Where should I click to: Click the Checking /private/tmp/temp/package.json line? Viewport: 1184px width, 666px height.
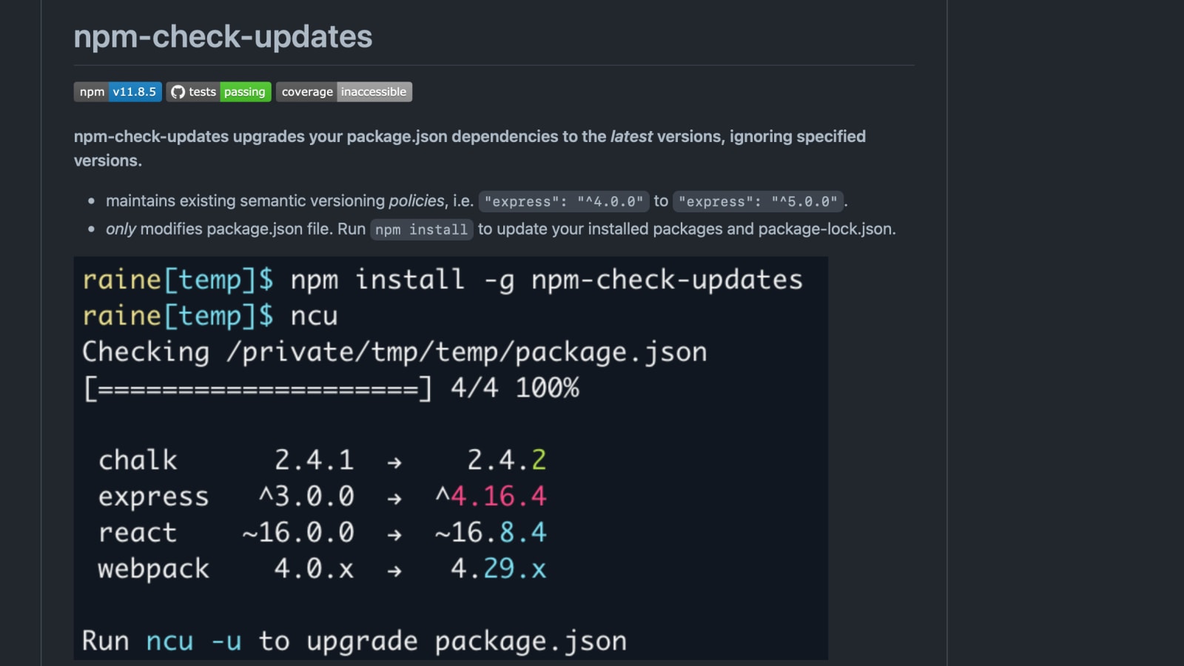pos(394,352)
